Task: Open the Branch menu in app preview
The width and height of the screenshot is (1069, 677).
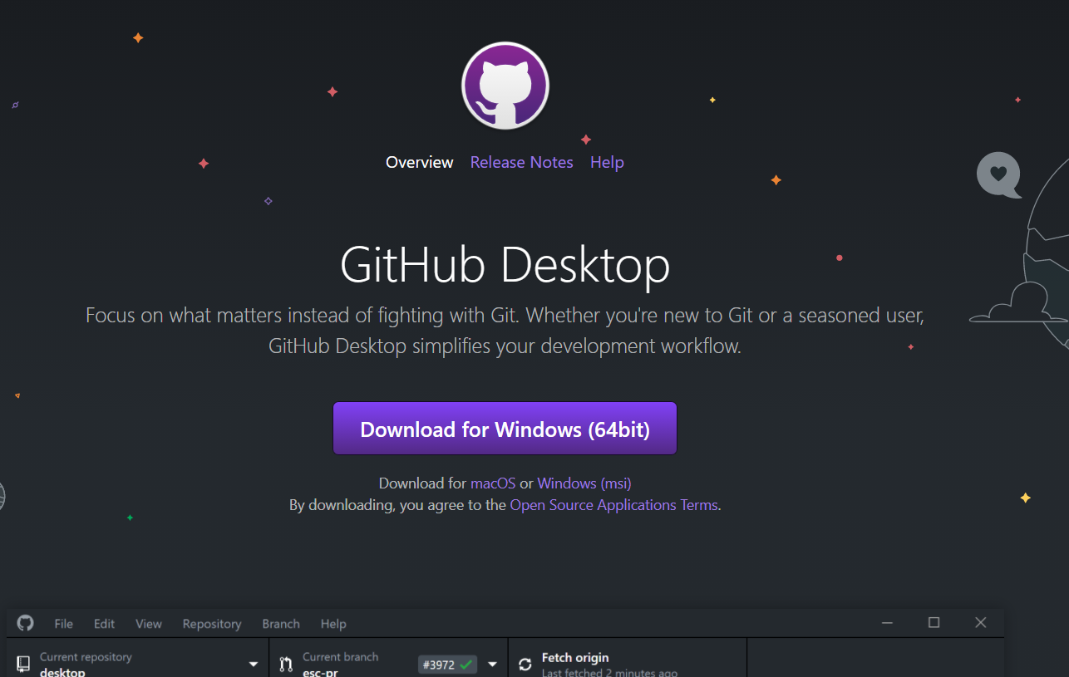Action: tap(281, 624)
